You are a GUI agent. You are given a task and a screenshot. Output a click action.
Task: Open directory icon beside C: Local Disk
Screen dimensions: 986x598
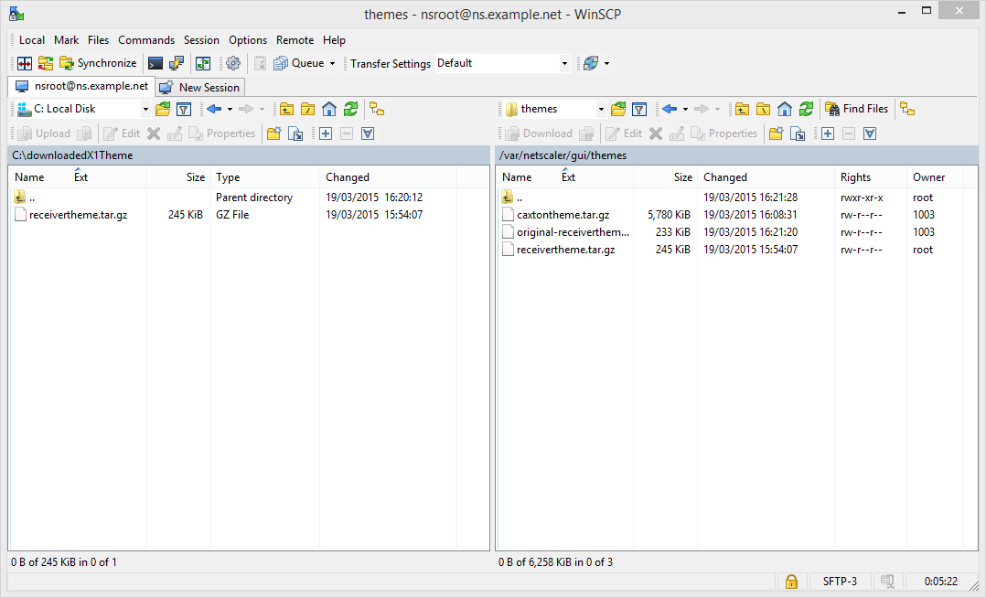(x=163, y=109)
